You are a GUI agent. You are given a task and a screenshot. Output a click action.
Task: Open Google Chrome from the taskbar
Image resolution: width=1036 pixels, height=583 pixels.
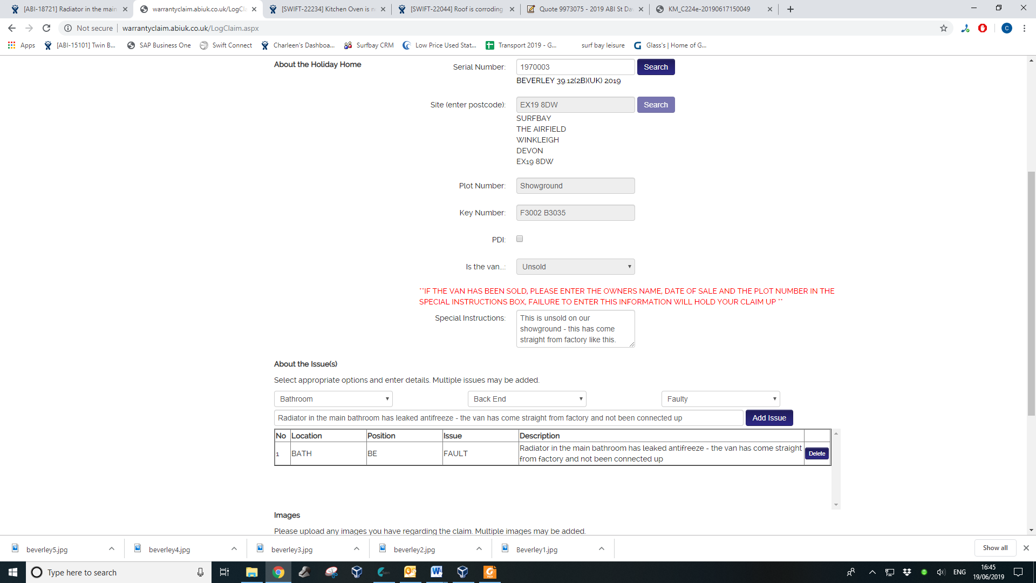click(278, 572)
